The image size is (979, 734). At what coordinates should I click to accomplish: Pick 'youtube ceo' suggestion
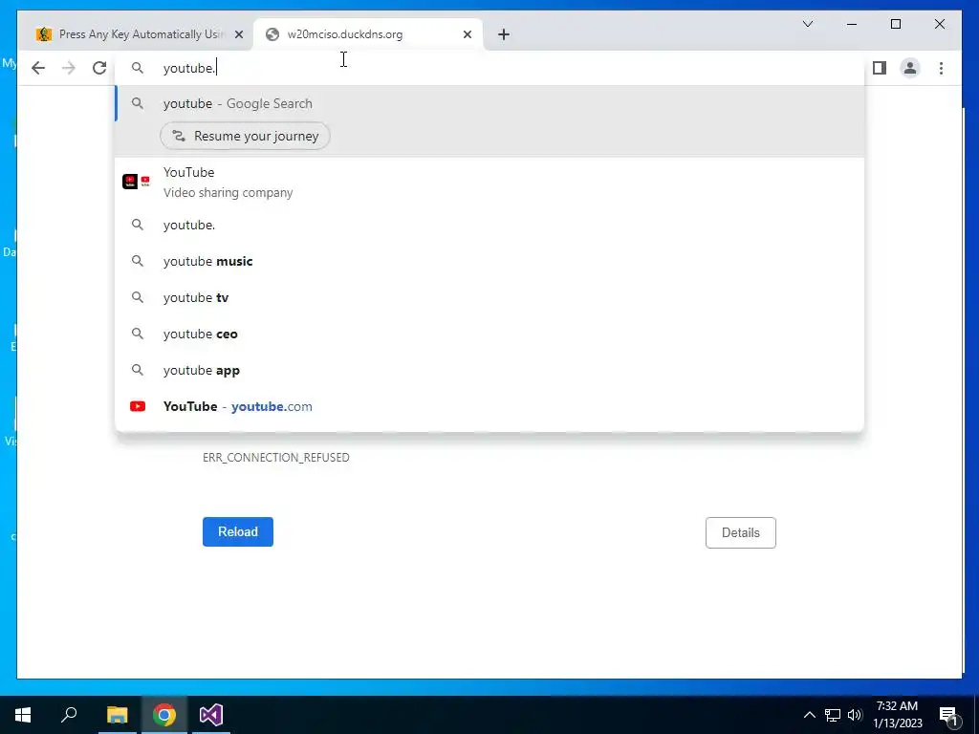[x=489, y=334]
